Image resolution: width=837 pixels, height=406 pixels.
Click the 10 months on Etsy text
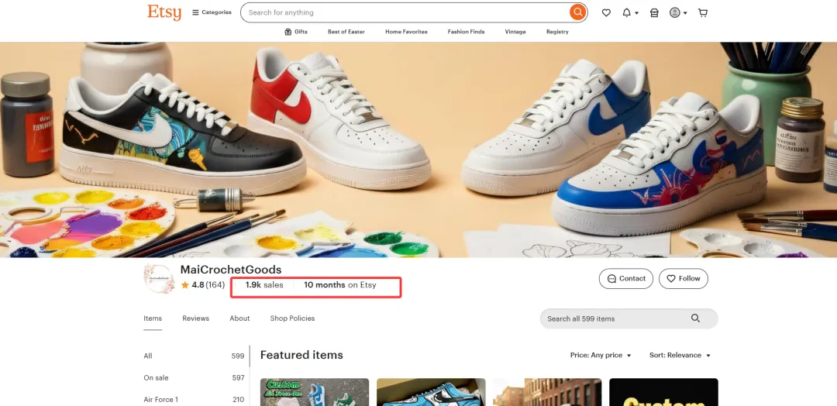click(340, 285)
